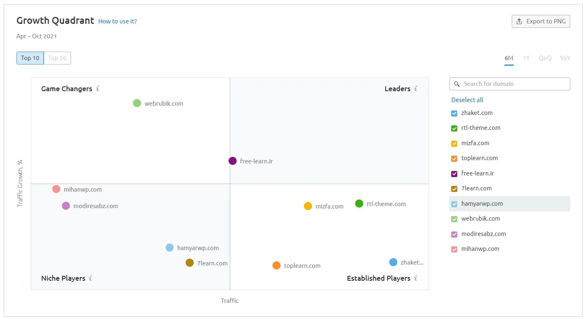Switch to the YoY time range
586x319 pixels.
click(x=565, y=58)
